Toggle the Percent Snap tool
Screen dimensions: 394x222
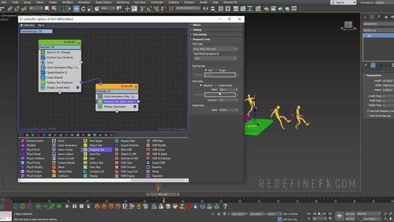point(156,9)
